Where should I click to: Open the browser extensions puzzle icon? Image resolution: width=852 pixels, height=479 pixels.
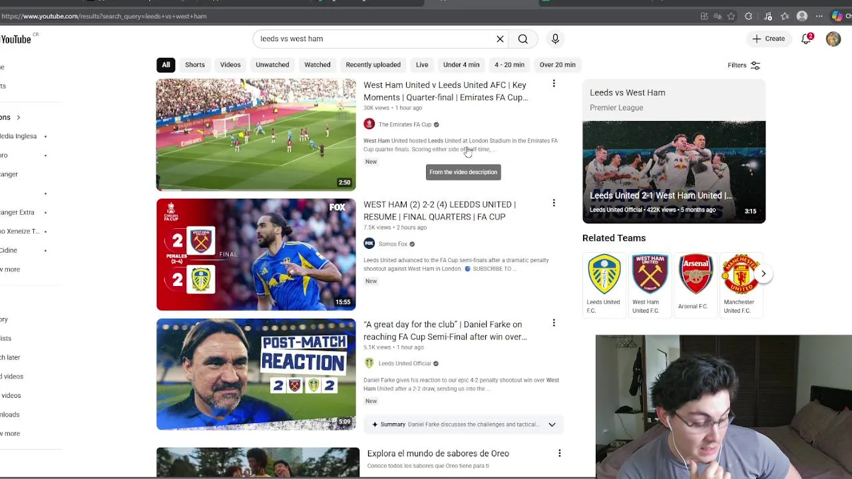[748, 16]
